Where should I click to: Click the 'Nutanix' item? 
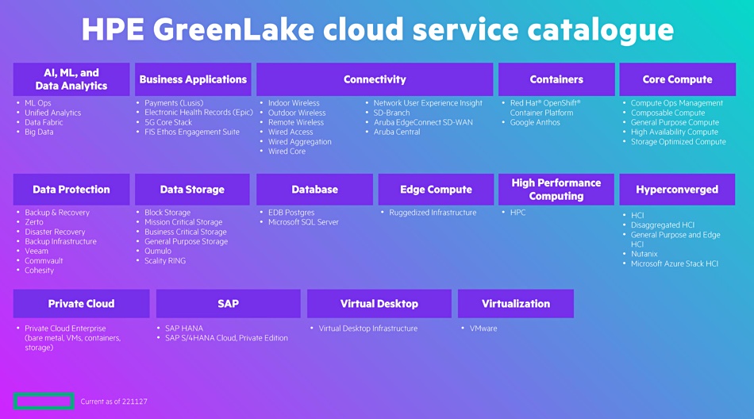(x=644, y=253)
